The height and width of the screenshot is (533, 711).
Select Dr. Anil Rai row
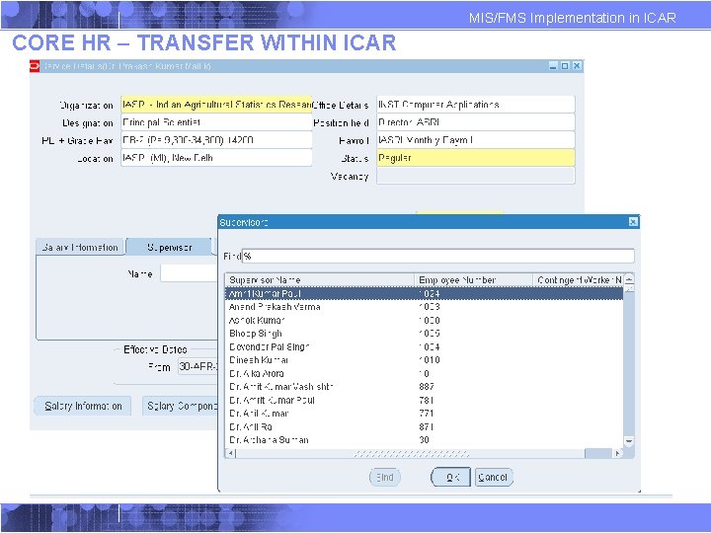pyautogui.click(x=424, y=427)
